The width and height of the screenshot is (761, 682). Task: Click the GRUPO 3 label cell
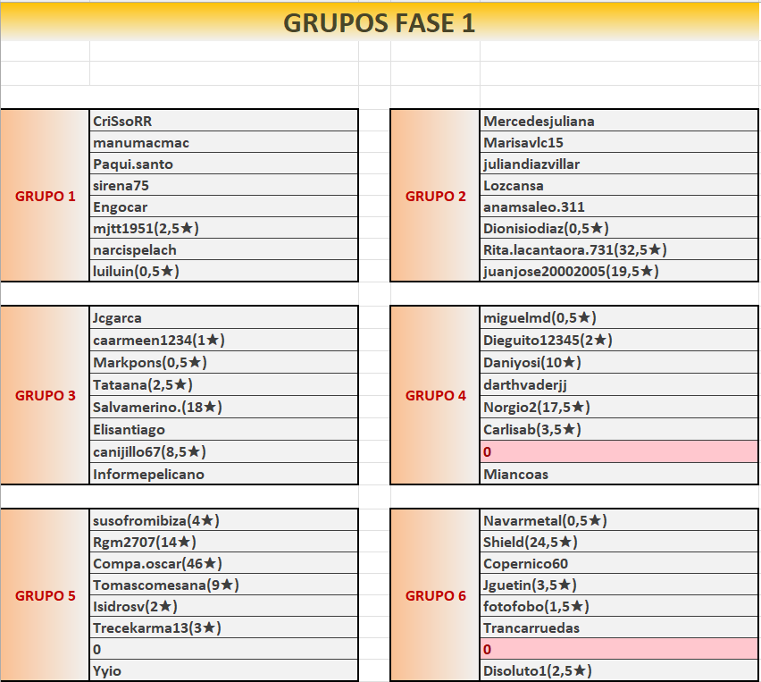tap(46, 395)
